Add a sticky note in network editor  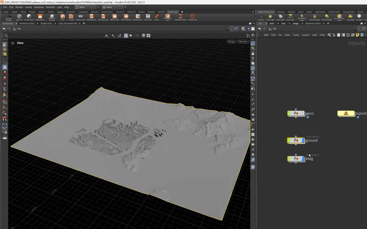(x=357, y=35)
